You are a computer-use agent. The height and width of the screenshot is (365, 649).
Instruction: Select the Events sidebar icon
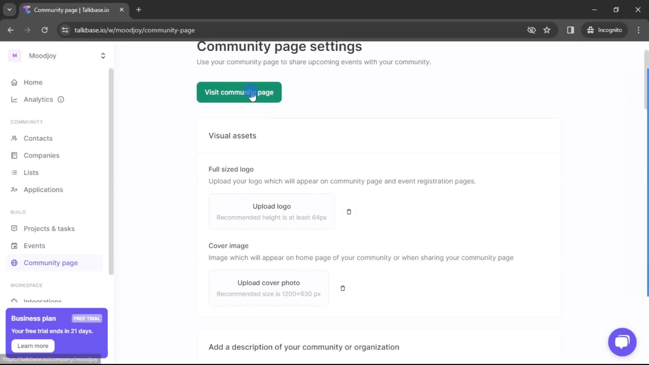tap(14, 245)
